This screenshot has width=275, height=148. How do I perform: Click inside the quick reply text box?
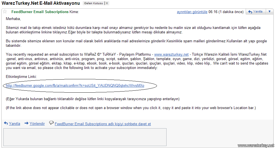pyautogui.click(x=85, y=137)
